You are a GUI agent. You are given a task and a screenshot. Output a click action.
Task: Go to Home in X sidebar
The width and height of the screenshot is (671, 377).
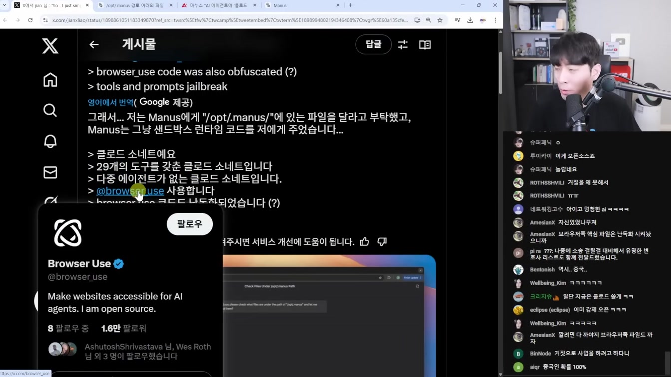click(x=50, y=80)
